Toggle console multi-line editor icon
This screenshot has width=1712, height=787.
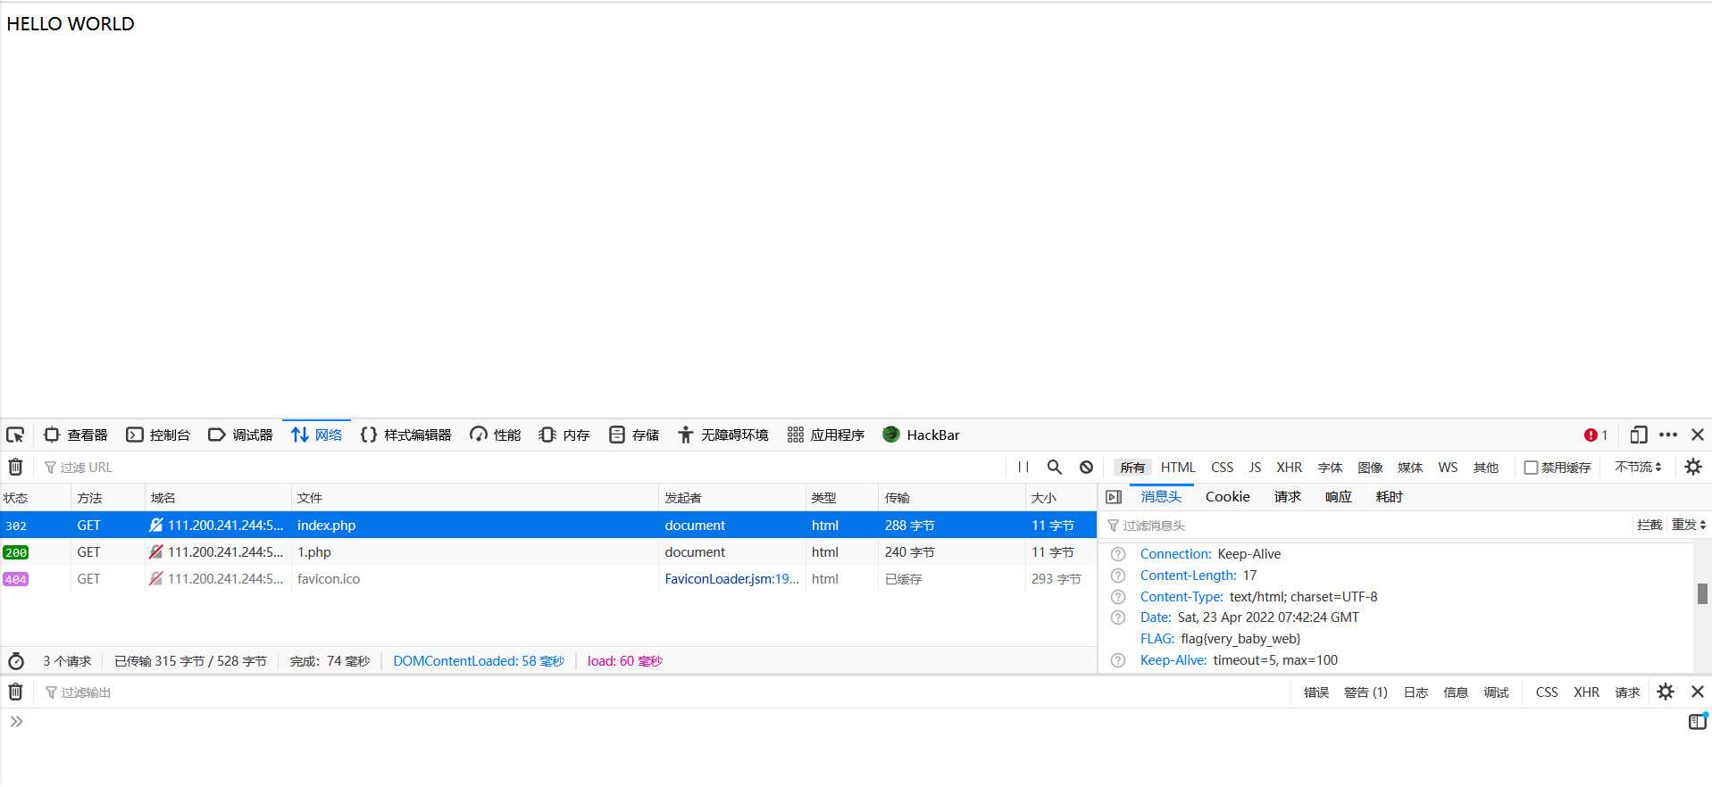coord(1697,722)
